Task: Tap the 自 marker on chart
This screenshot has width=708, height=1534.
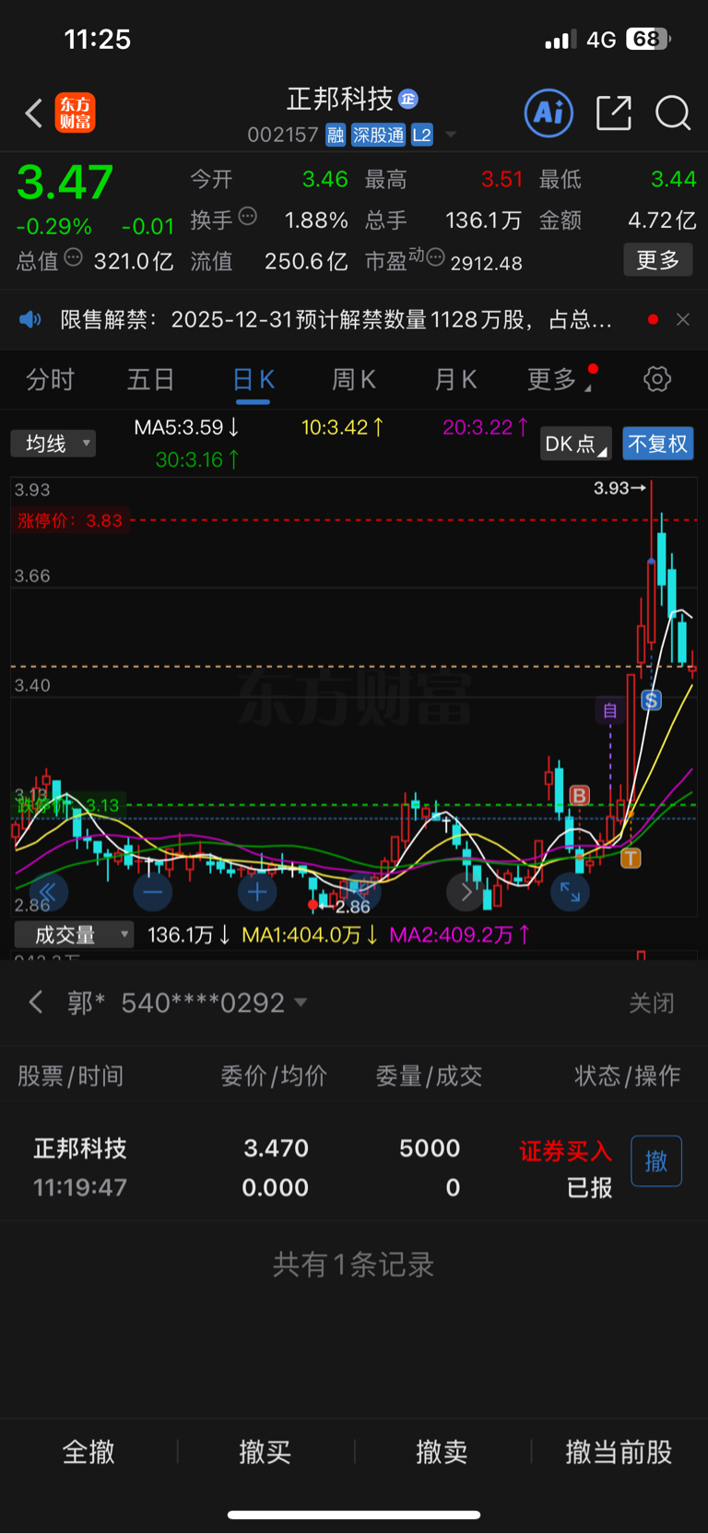Action: click(609, 710)
